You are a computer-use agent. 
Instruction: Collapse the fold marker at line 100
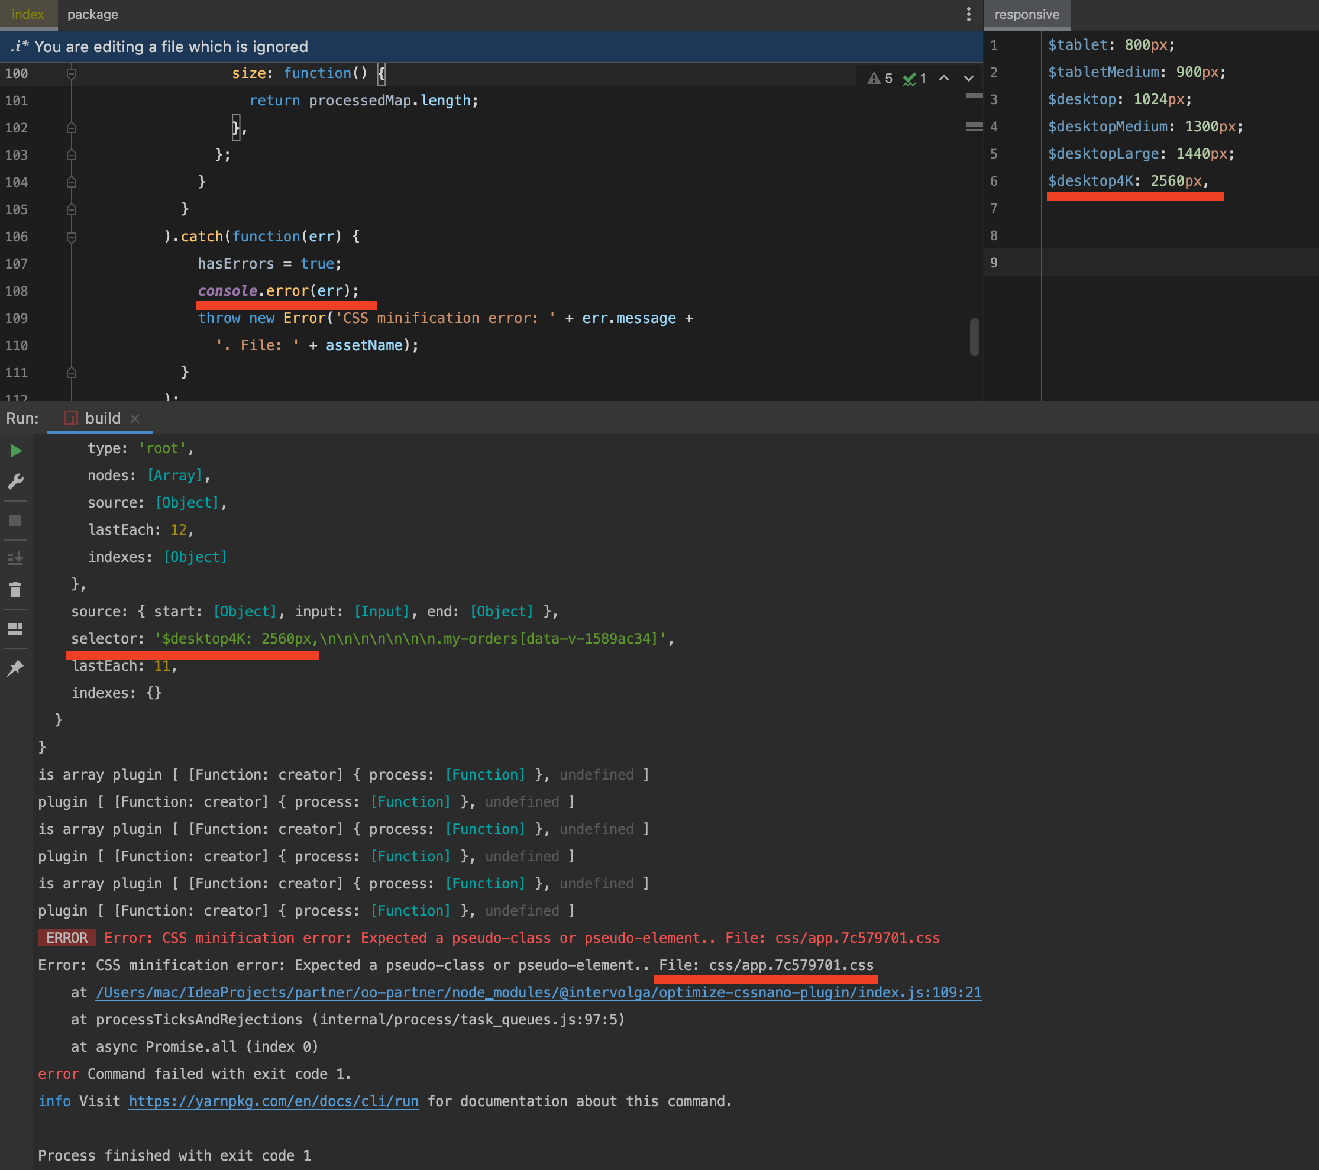coord(72,73)
